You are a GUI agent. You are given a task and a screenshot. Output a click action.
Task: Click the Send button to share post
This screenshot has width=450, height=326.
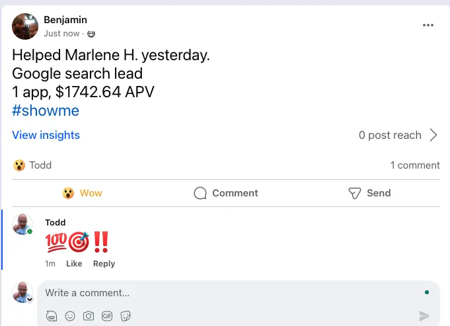pos(369,193)
